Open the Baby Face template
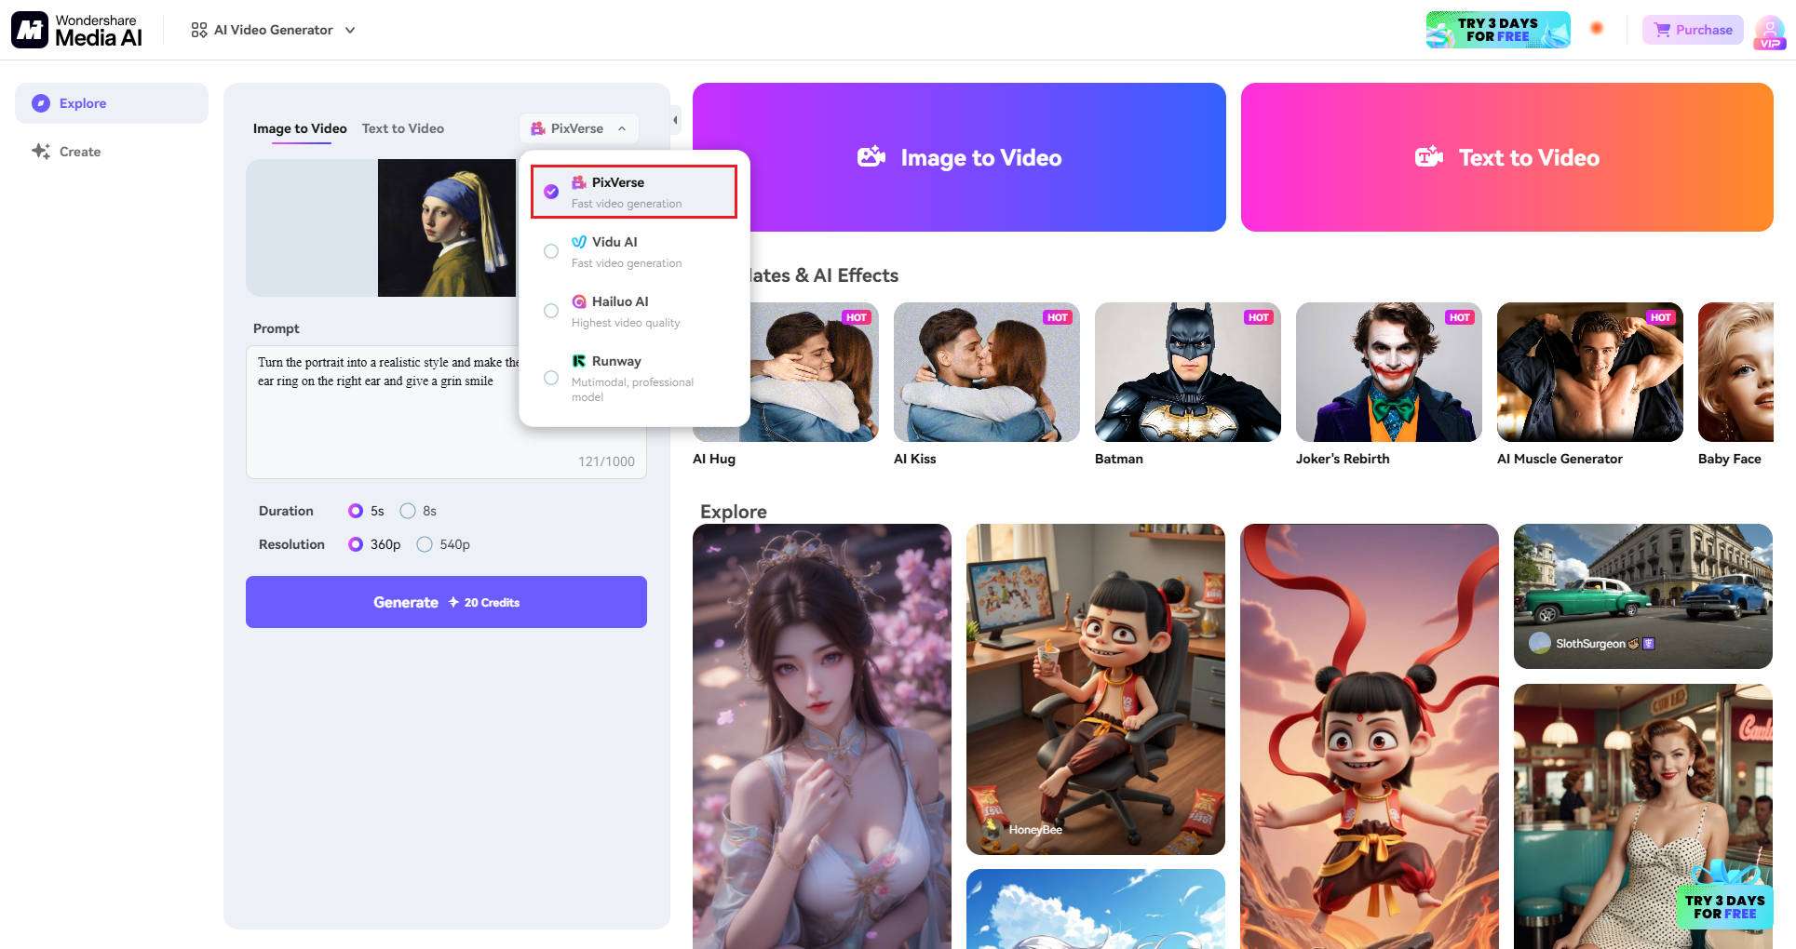This screenshot has width=1796, height=949. pyautogui.click(x=1735, y=372)
